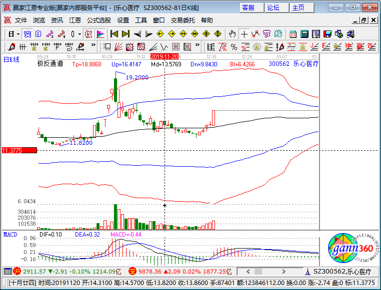
Task: Open the blue clipboard info icon
Action: [x=38, y=34]
